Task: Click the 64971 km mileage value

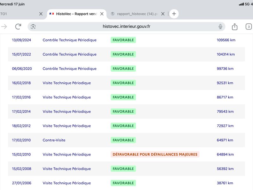Action: [x=225, y=140]
